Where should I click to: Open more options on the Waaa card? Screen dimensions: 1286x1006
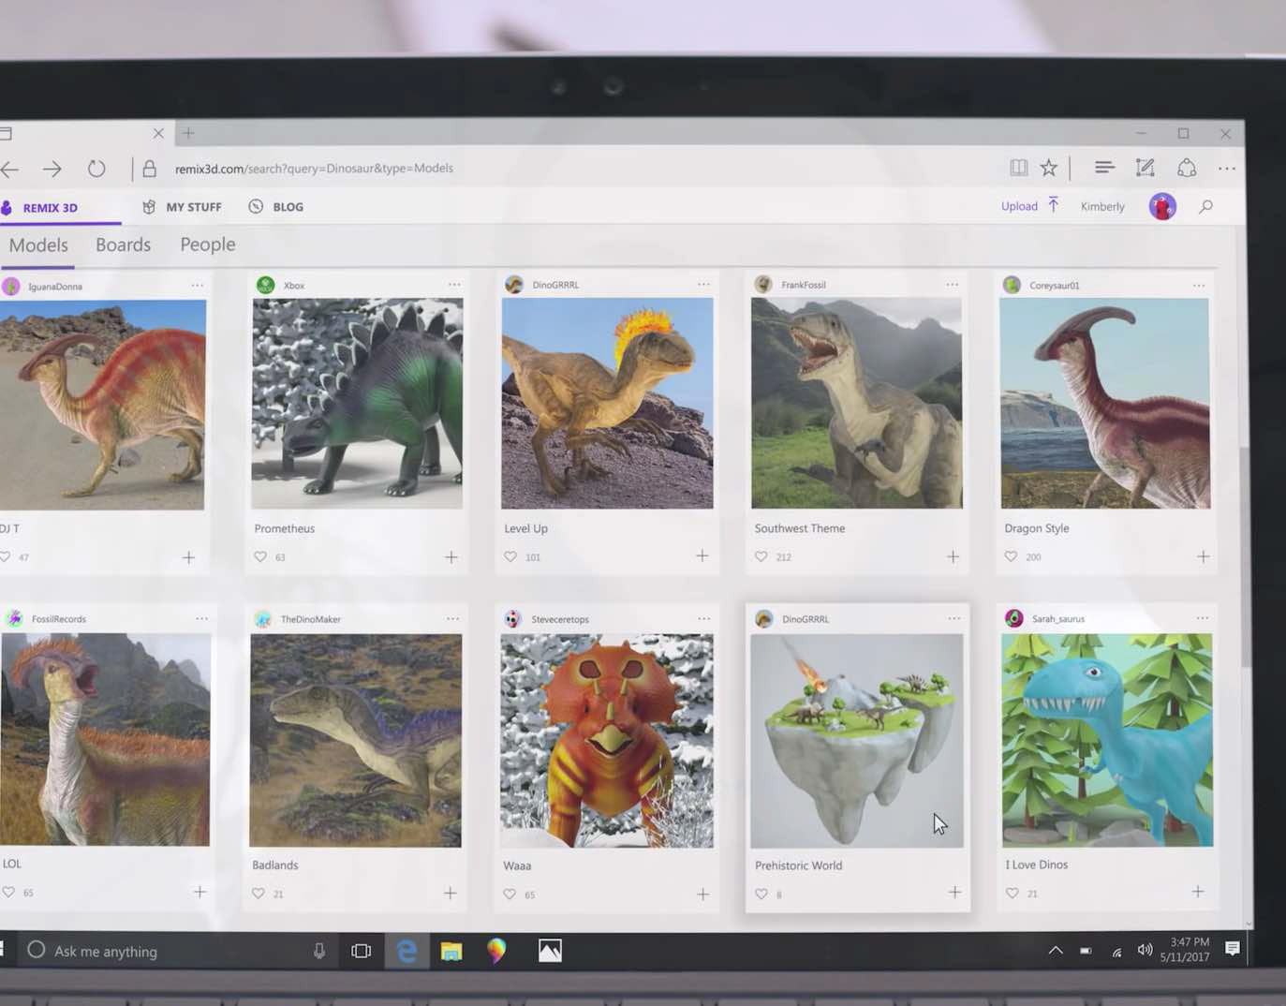click(703, 619)
